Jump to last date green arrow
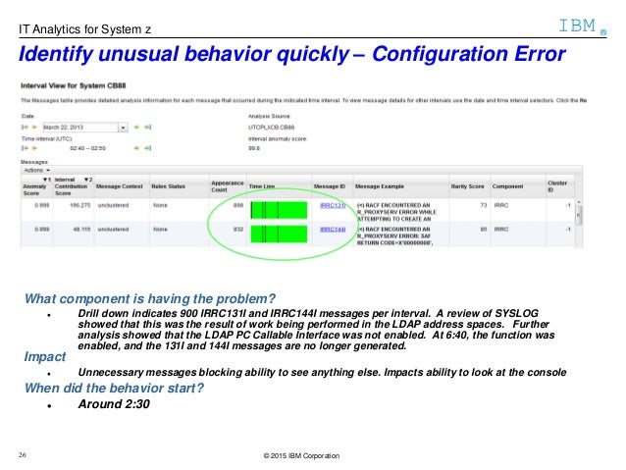The width and height of the screenshot is (626, 470). pos(148,127)
